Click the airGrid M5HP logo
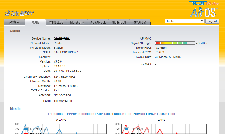This screenshot has height=134, width=225. point(19,13)
